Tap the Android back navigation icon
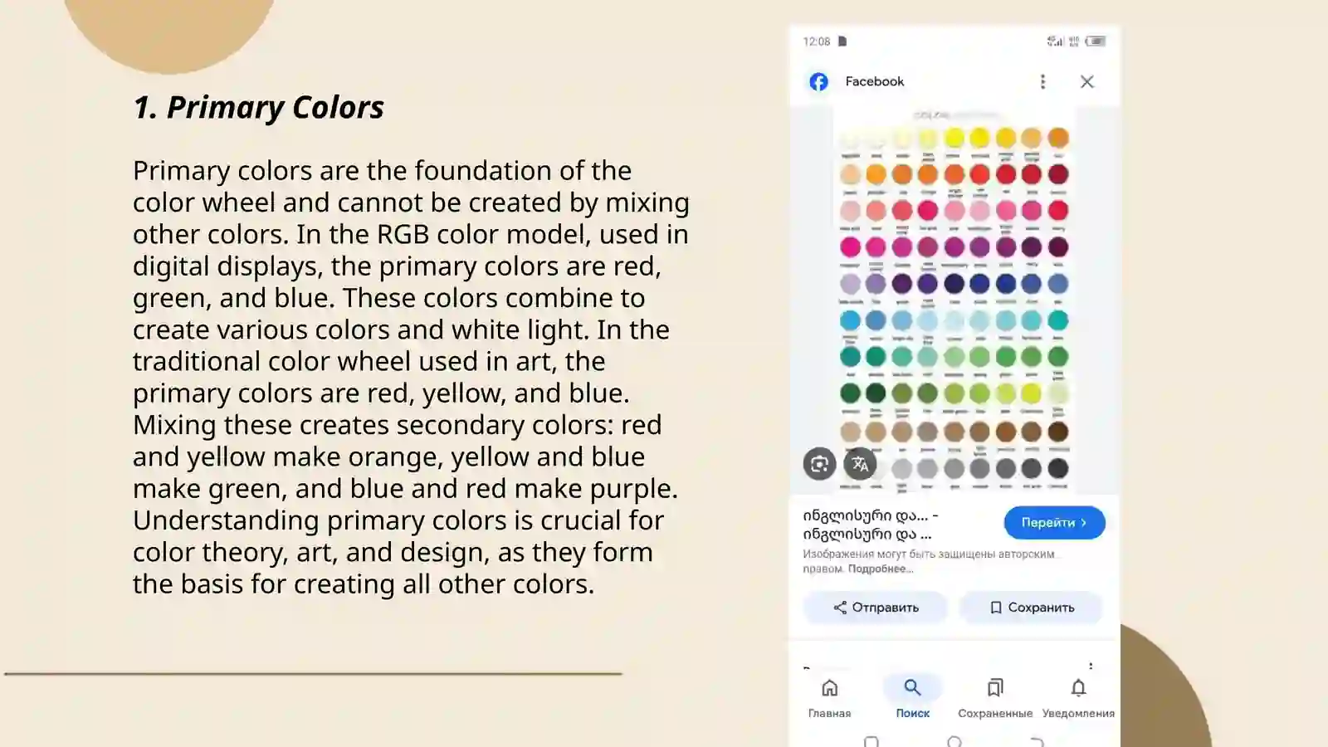The image size is (1328, 747). click(x=1037, y=742)
